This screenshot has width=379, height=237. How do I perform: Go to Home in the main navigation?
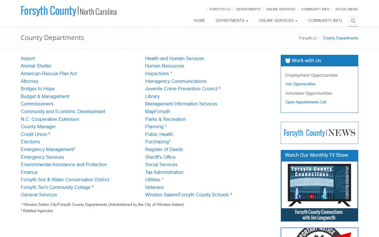pyautogui.click(x=200, y=20)
